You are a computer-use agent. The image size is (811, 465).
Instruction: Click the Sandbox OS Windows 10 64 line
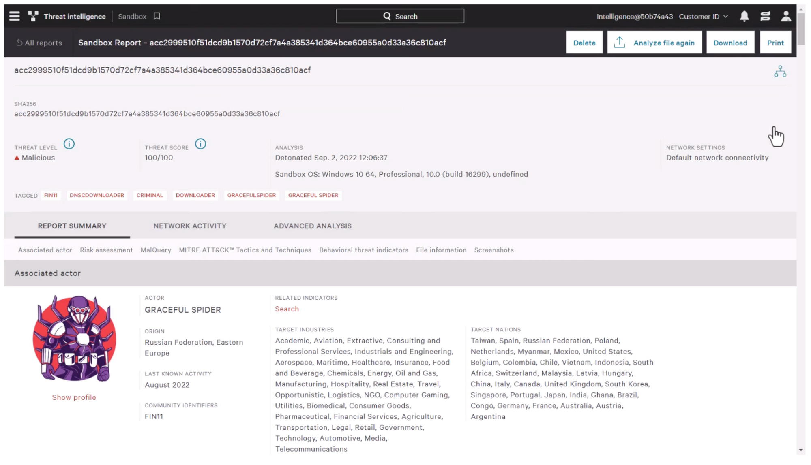tap(401, 174)
